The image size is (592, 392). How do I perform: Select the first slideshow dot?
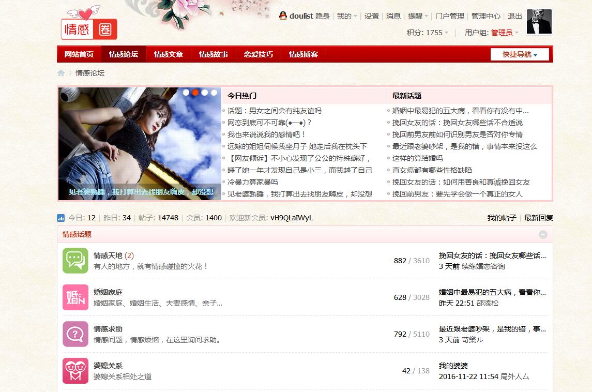pos(186,92)
